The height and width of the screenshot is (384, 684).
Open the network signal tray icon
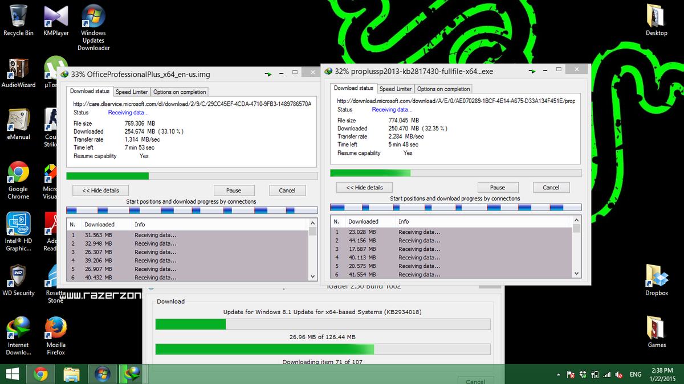pos(606,374)
